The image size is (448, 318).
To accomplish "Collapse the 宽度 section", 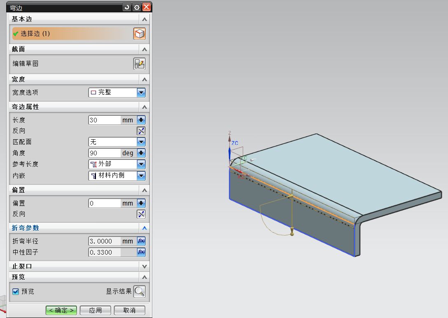I will pyautogui.click(x=145, y=79).
